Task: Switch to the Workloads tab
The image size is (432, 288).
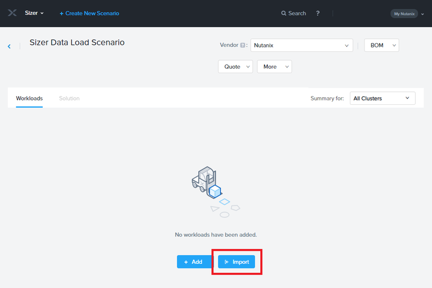Action: tap(29, 98)
